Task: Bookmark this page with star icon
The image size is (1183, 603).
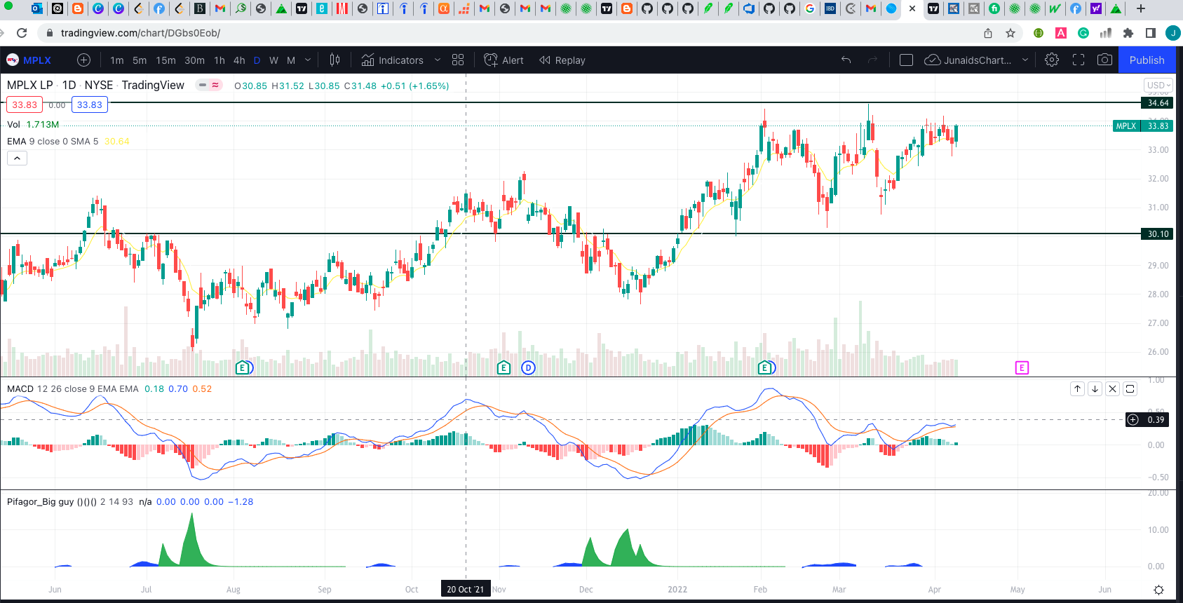Action: pos(1010,33)
